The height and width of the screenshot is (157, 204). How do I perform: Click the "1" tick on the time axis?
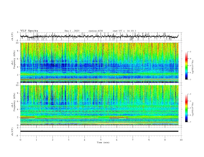click(x=37, y=140)
